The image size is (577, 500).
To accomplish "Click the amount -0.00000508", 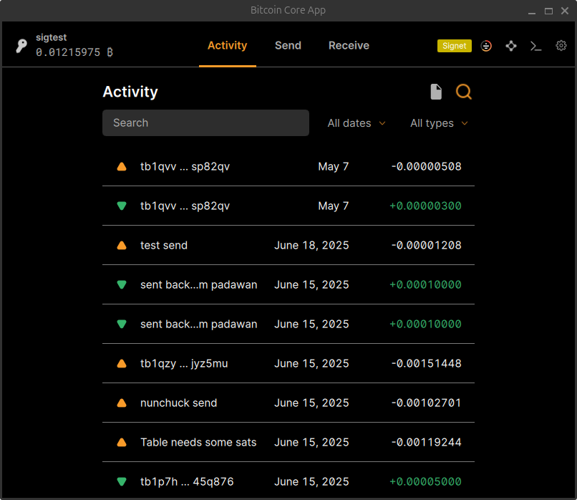I will (426, 166).
